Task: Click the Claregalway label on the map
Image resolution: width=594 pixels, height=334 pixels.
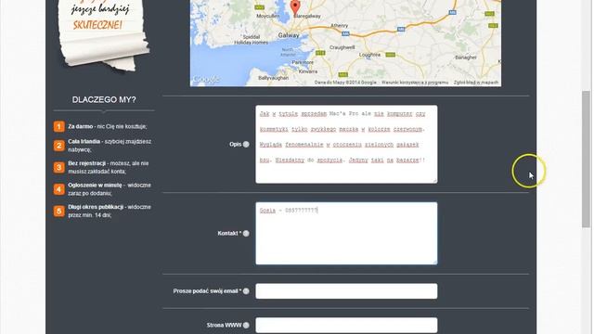Action: tap(307, 17)
